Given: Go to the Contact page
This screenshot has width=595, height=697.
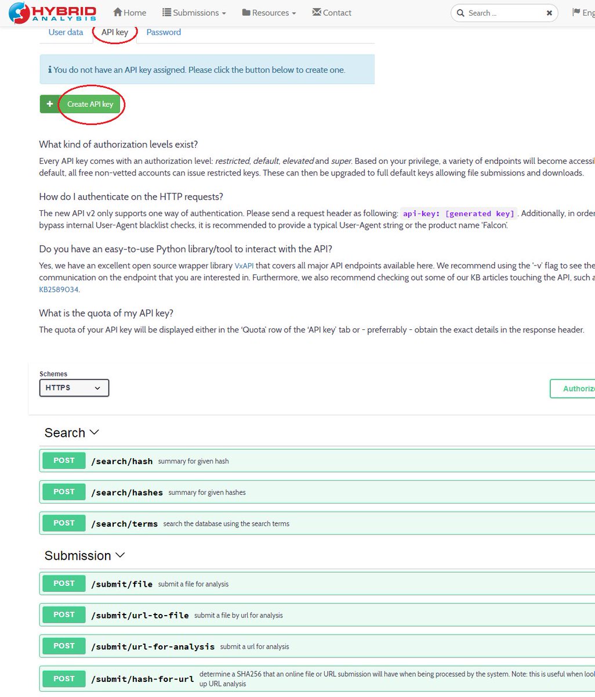Looking at the screenshot, I should click(332, 13).
